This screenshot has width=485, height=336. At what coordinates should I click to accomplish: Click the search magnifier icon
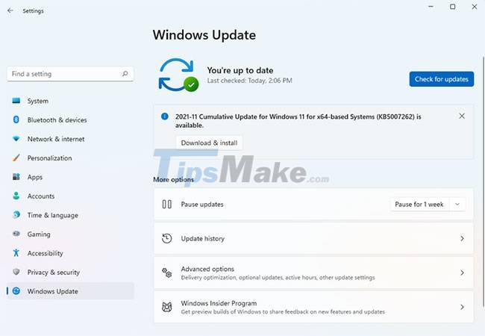[125, 74]
